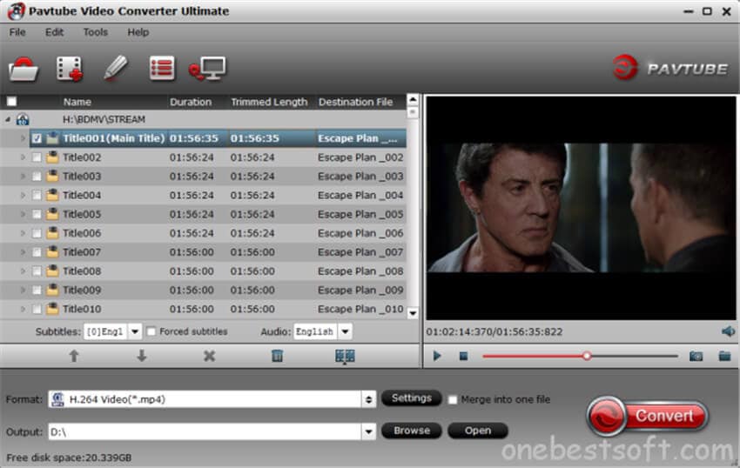740x468 pixels.
Task: Play the preview video
Action: tap(437, 356)
